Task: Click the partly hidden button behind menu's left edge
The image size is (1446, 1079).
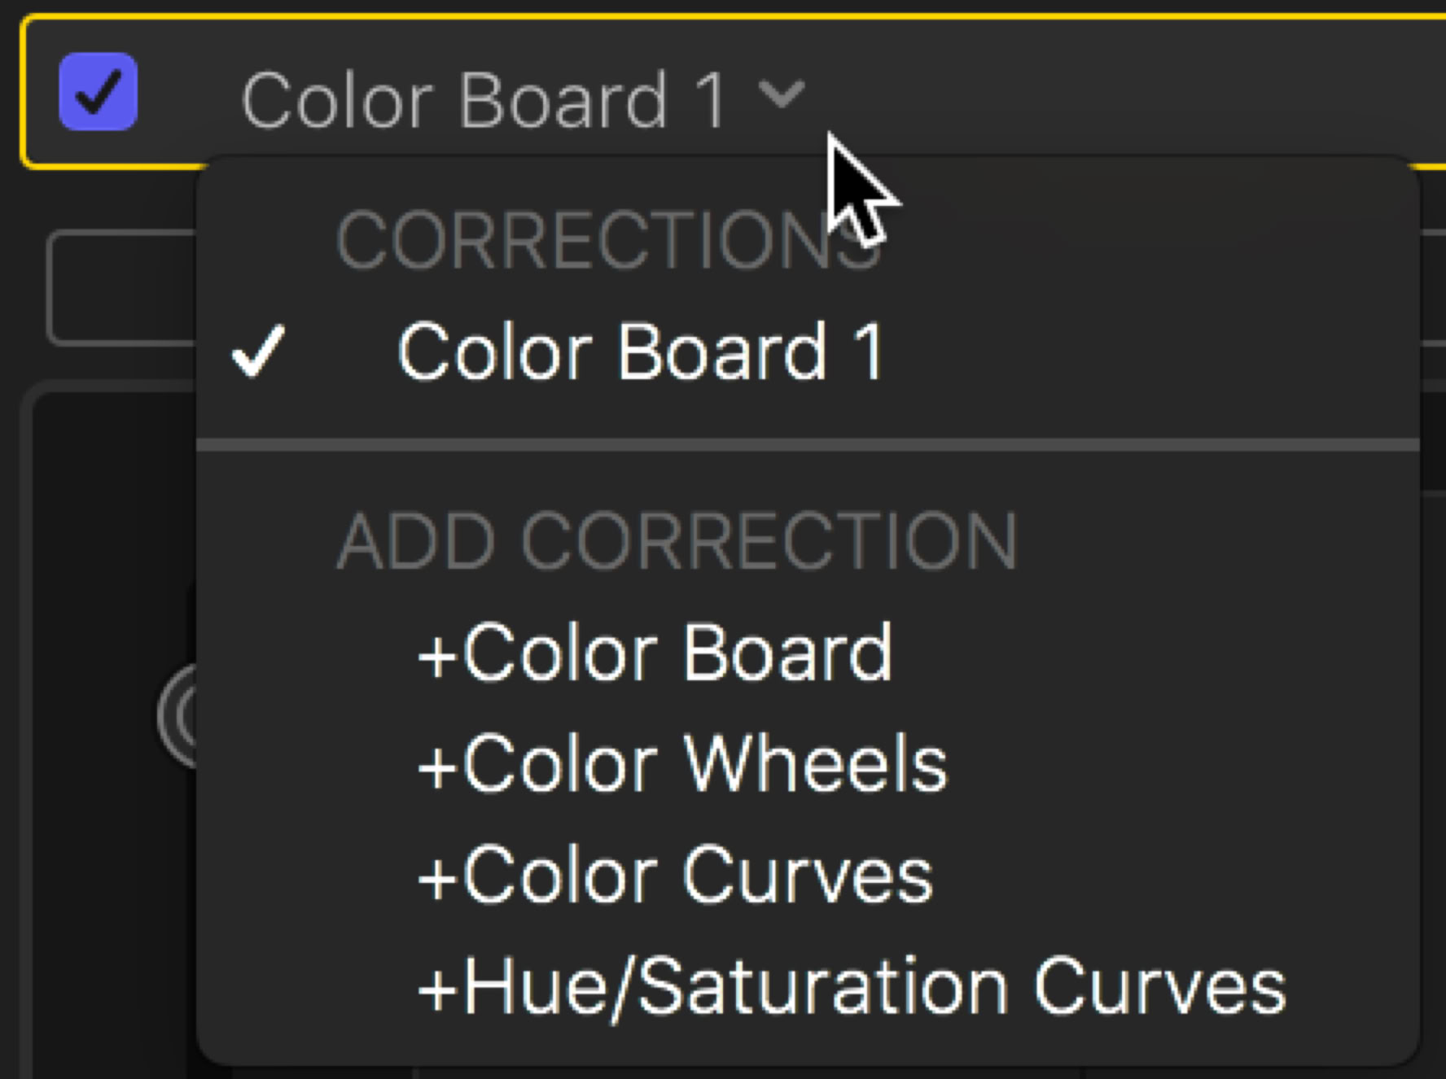Action: [122, 289]
